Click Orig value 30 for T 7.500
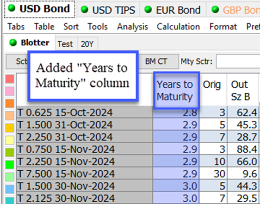This screenshot has width=260, height=204. coord(213,174)
